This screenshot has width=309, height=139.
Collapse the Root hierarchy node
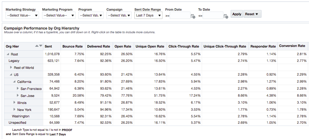click(8, 54)
